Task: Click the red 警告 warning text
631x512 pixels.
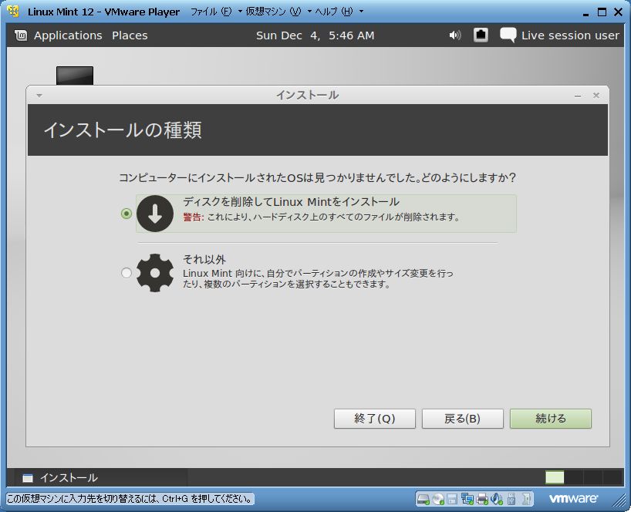Action: tap(194, 217)
